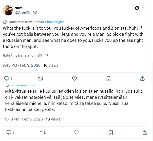Reply to the translated English post
153x141 pixels.
7,78
